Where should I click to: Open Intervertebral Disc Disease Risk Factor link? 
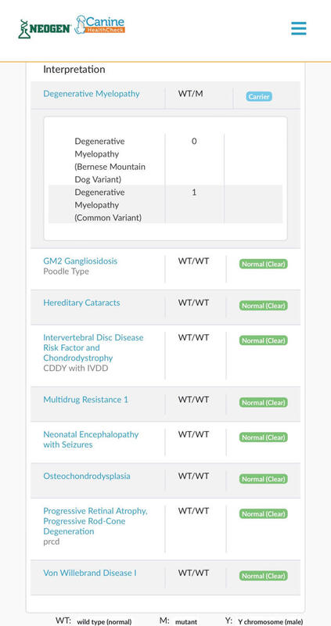93,347
